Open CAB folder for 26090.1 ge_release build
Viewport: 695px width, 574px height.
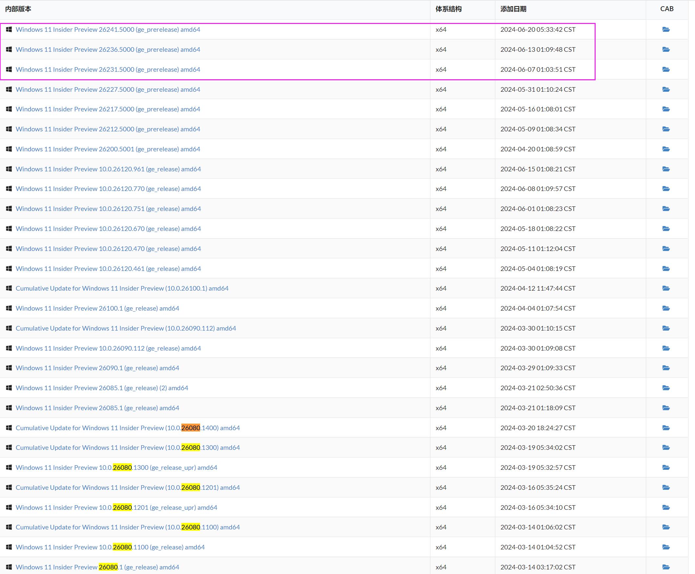point(666,368)
